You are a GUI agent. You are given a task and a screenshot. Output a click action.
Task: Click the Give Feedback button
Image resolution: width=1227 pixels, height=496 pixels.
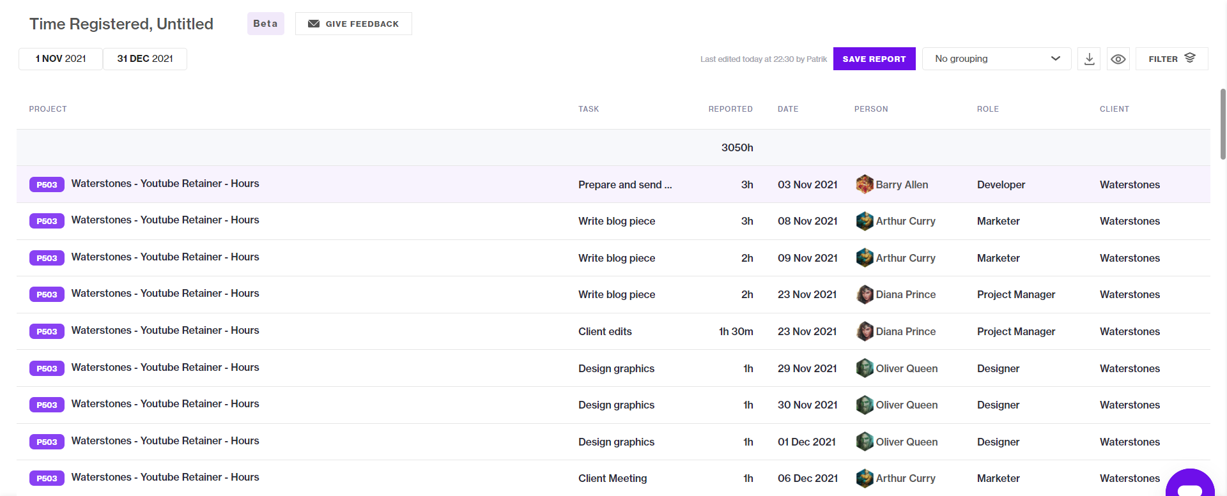(x=353, y=24)
